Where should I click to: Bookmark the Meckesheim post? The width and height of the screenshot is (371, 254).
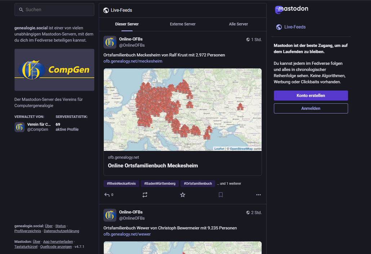(x=220, y=195)
